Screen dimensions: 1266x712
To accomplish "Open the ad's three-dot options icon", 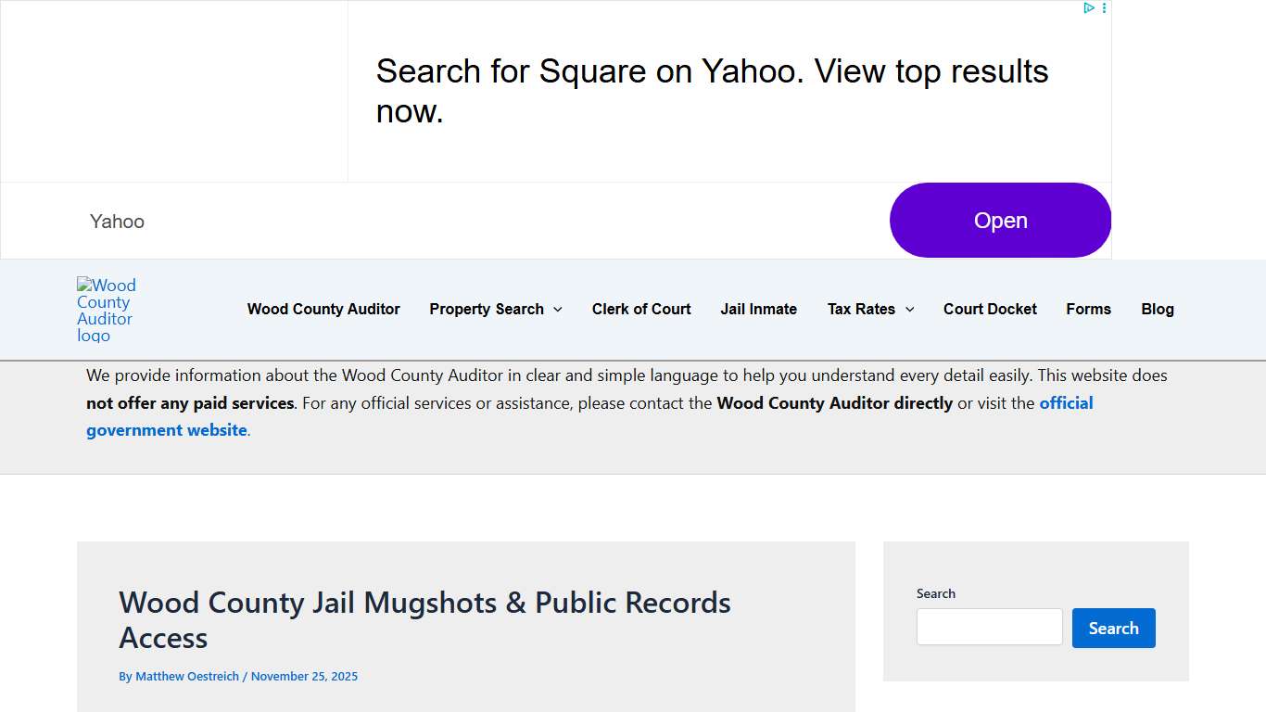I will pos(1104,7).
